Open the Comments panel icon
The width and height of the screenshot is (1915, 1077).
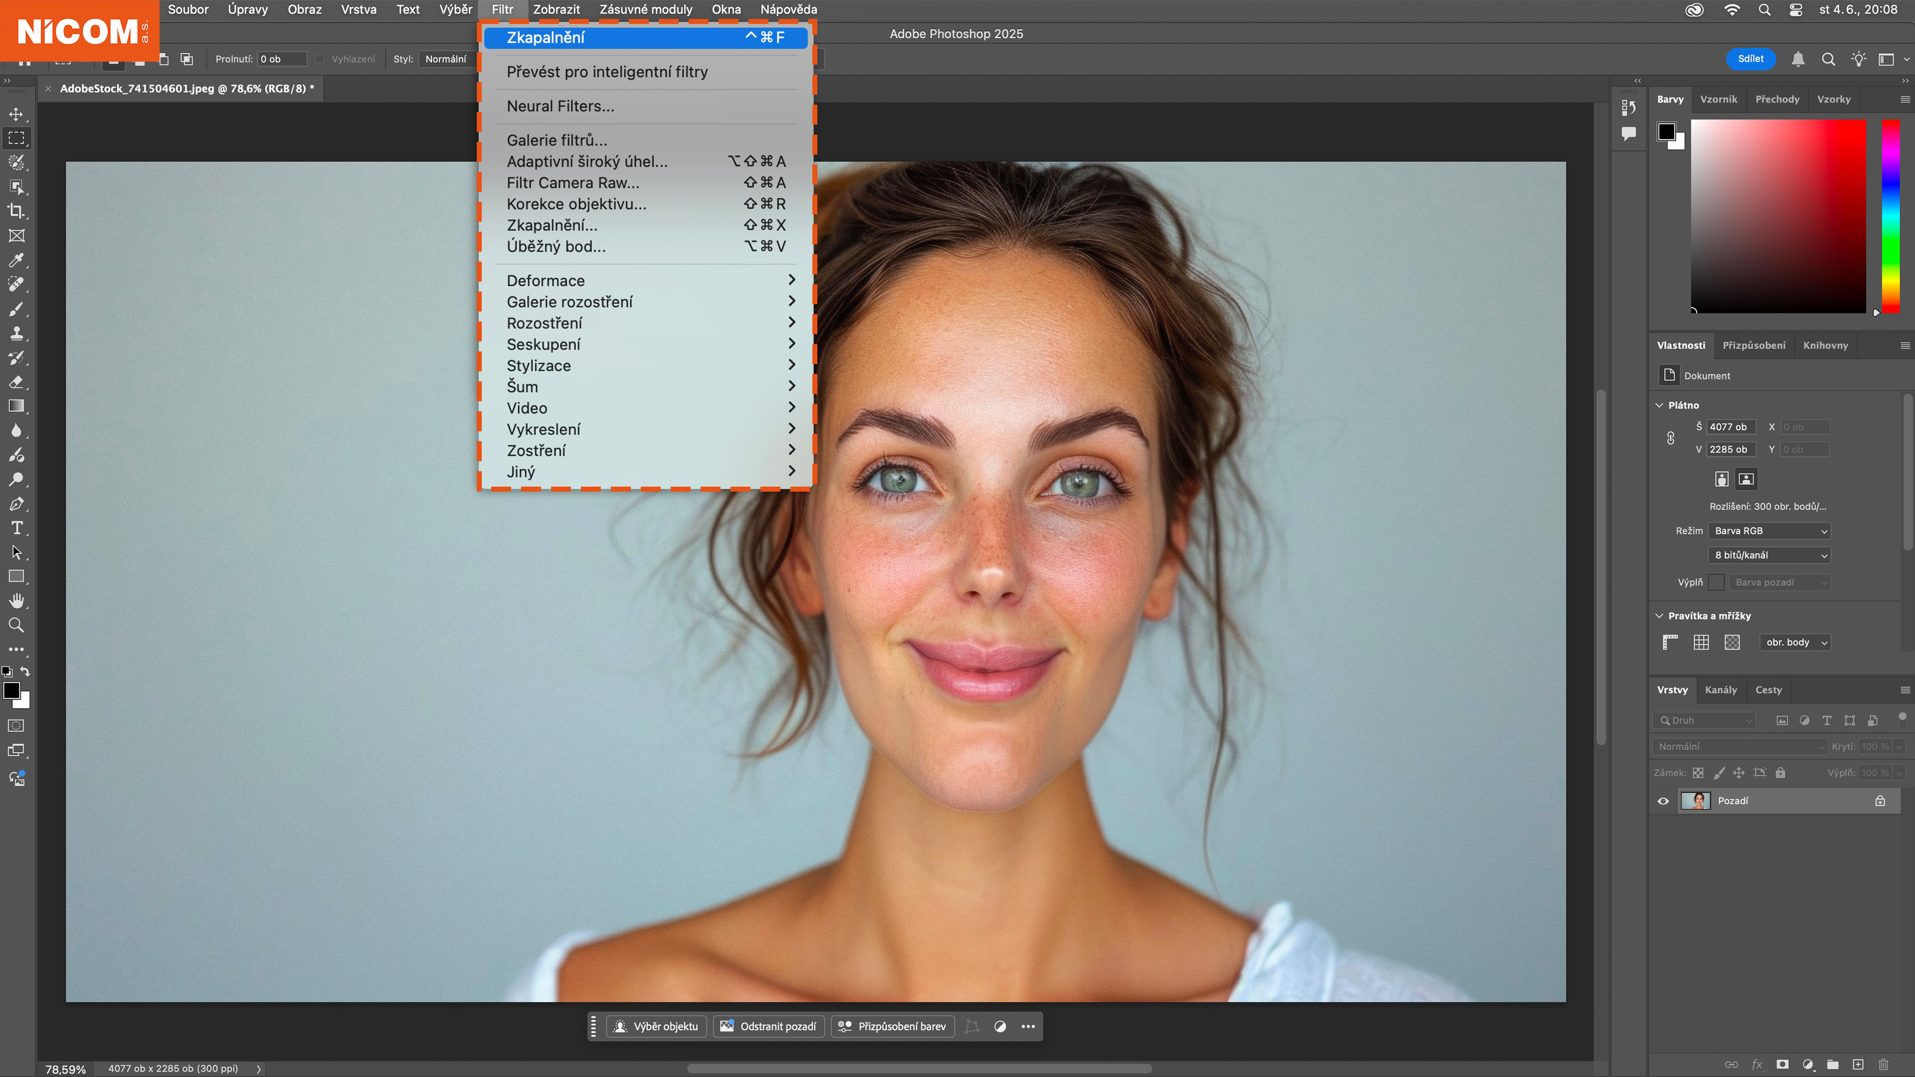pos(1628,134)
